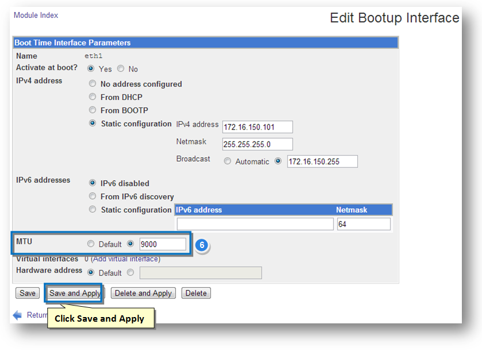Click the Broadcast field 172.16.150.255

(x=322, y=162)
